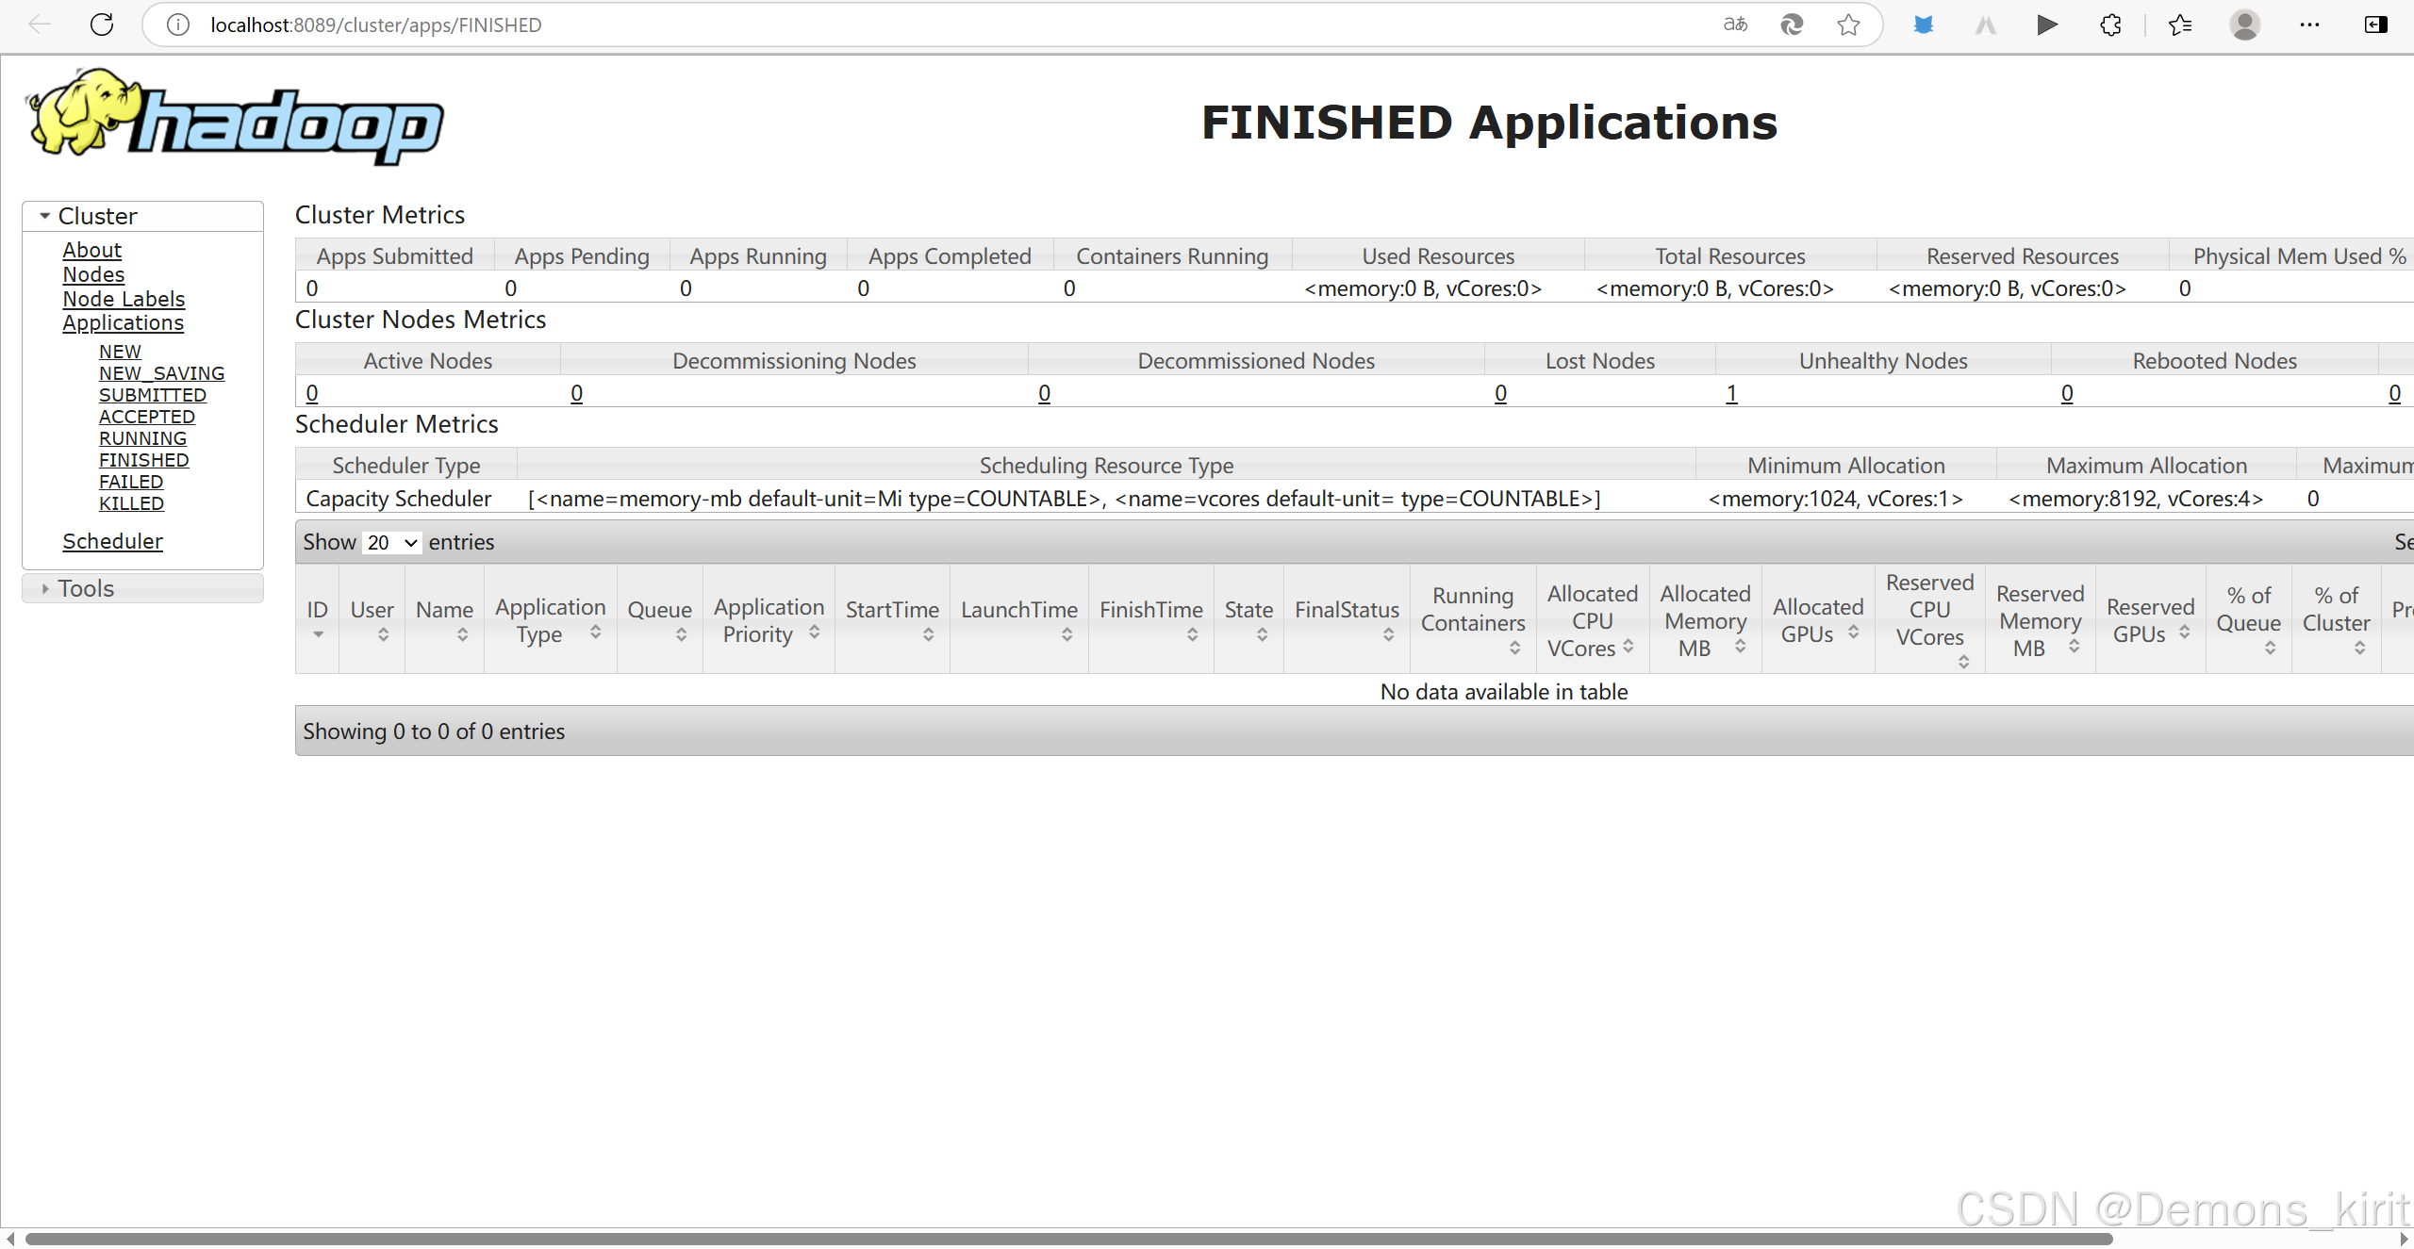The width and height of the screenshot is (2414, 1249).
Task: Open the Show entries count dropdown
Action: [x=391, y=542]
